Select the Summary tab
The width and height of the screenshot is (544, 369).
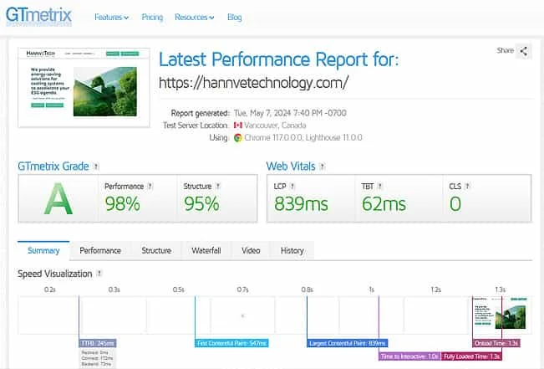(x=43, y=250)
